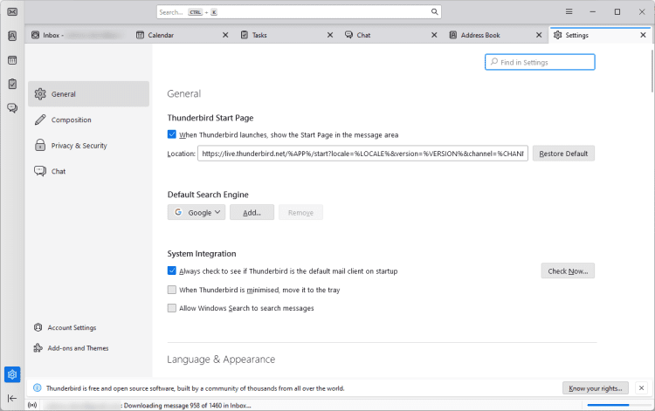Screen dimensions: 655x411
Task: Click the Privacy & Security padlock icon
Action: (x=40, y=145)
